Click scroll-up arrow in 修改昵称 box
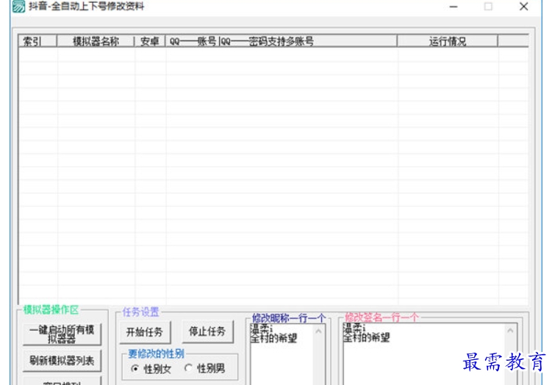Image resolution: width=552 pixels, height=385 pixels. click(x=318, y=331)
